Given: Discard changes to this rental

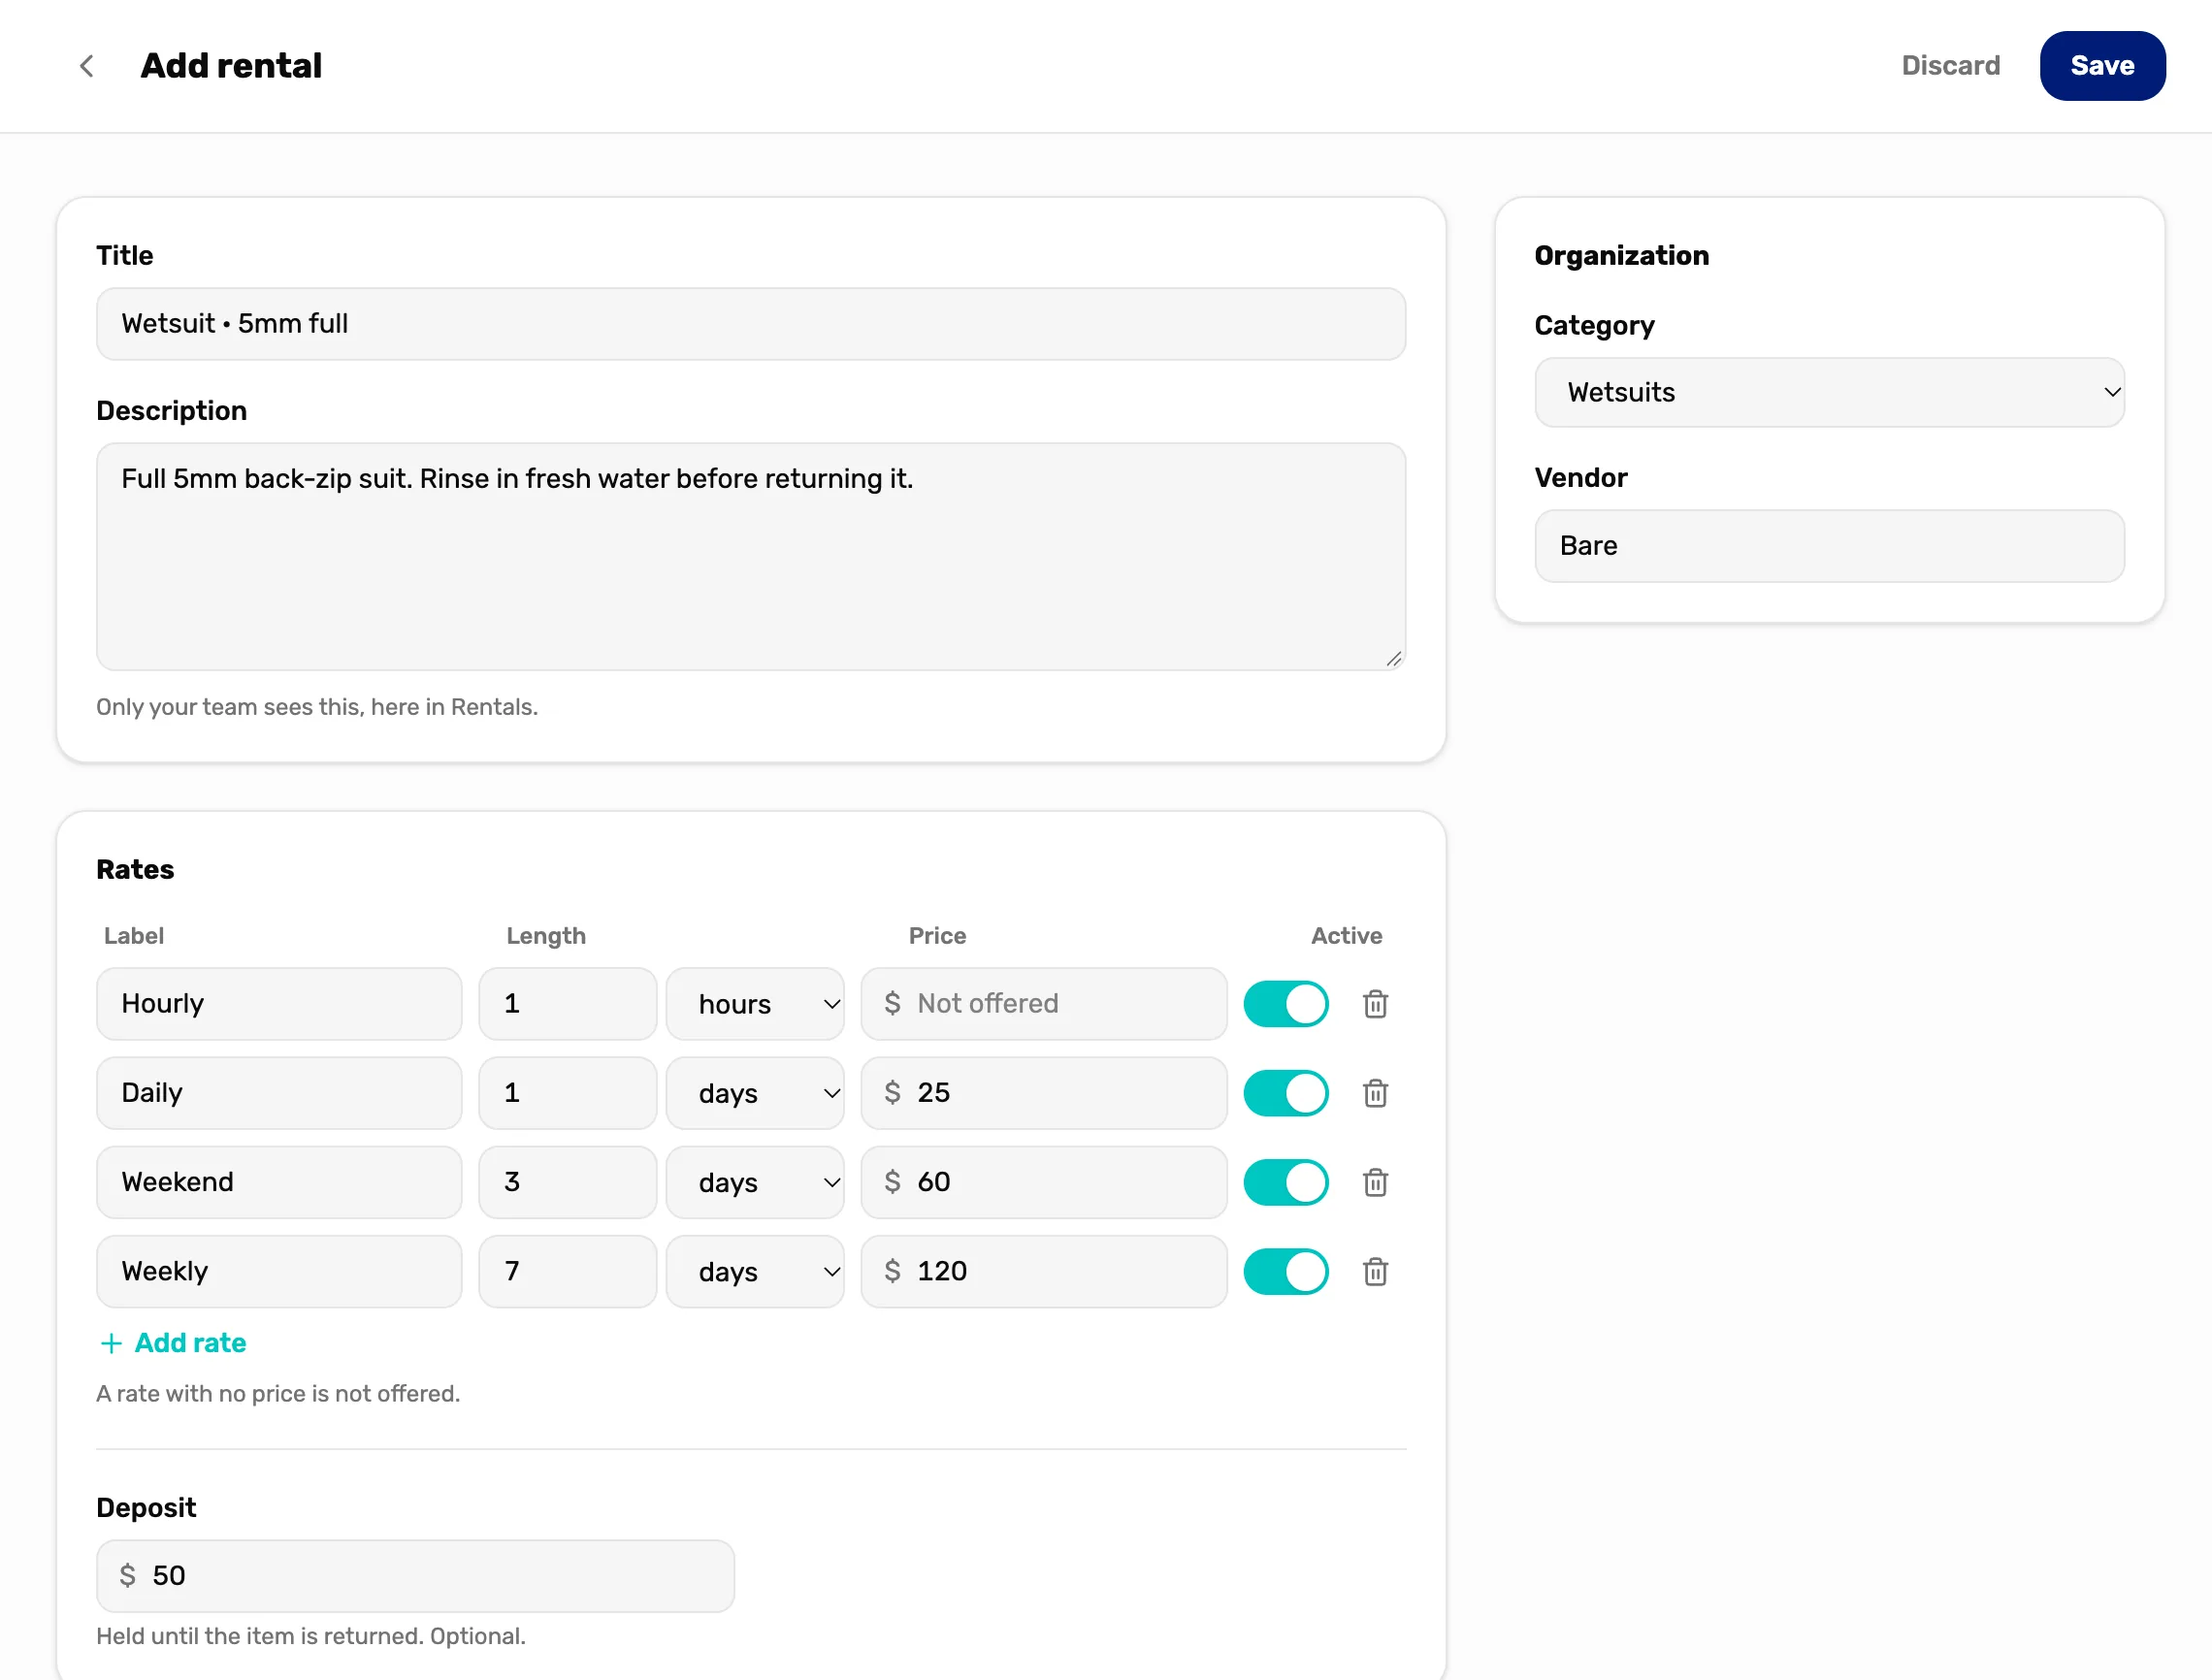Looking at the screenshot, I should (1950, 66).
